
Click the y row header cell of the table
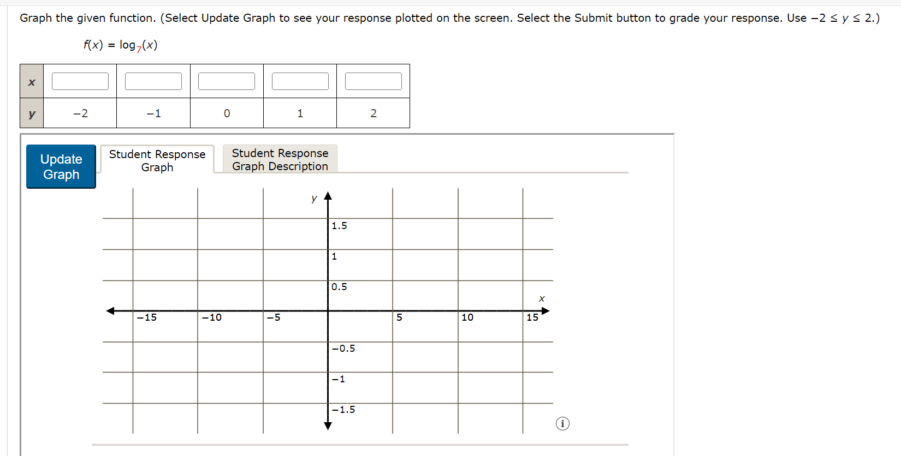tap(31, 113)
